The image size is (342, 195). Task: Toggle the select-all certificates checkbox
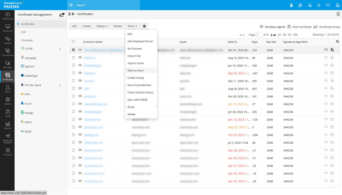[73, 42]
